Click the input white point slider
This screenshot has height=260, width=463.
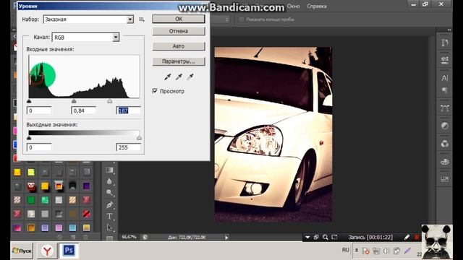tap(109, 101)
